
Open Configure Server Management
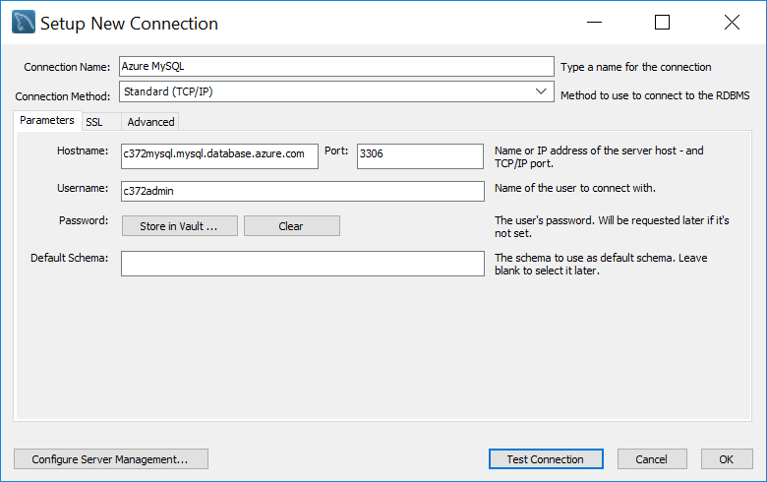[110, 459]
